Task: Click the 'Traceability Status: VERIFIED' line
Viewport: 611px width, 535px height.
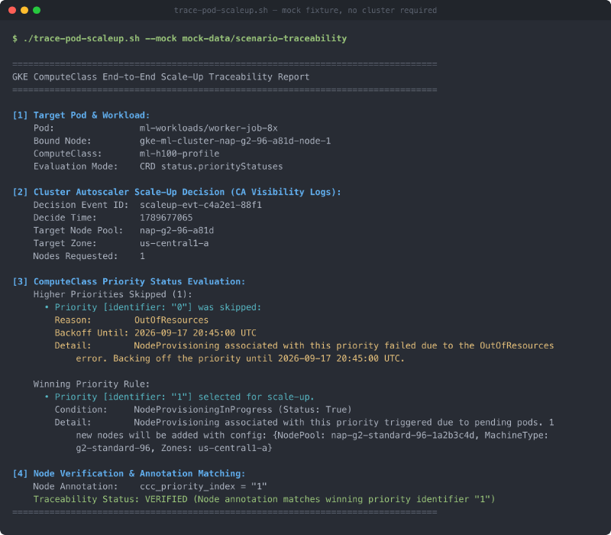Action: coord(264,499)
